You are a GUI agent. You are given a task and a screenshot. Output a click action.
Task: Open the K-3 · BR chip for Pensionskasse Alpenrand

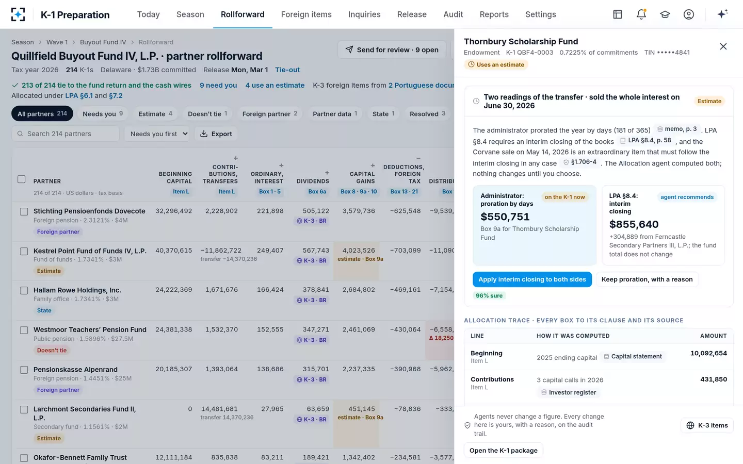(312, 379)
